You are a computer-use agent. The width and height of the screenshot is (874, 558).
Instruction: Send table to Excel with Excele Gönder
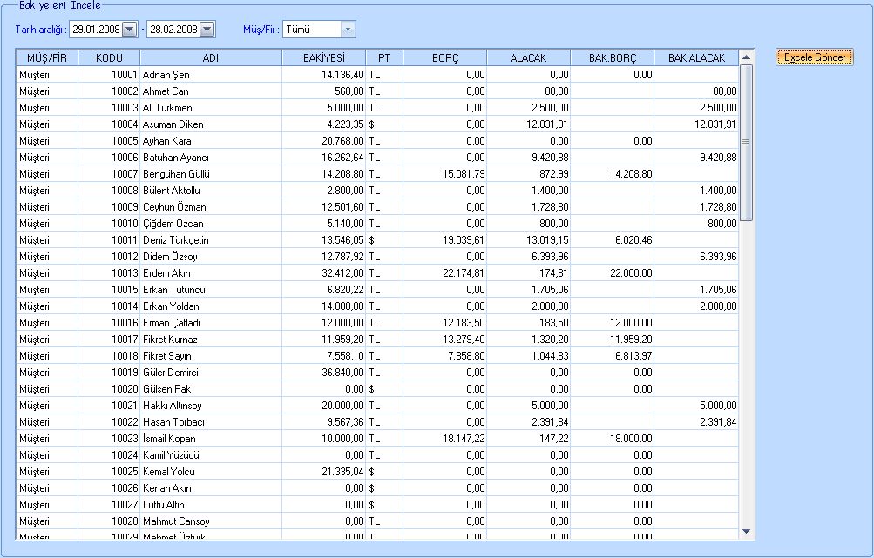point(815,57)
